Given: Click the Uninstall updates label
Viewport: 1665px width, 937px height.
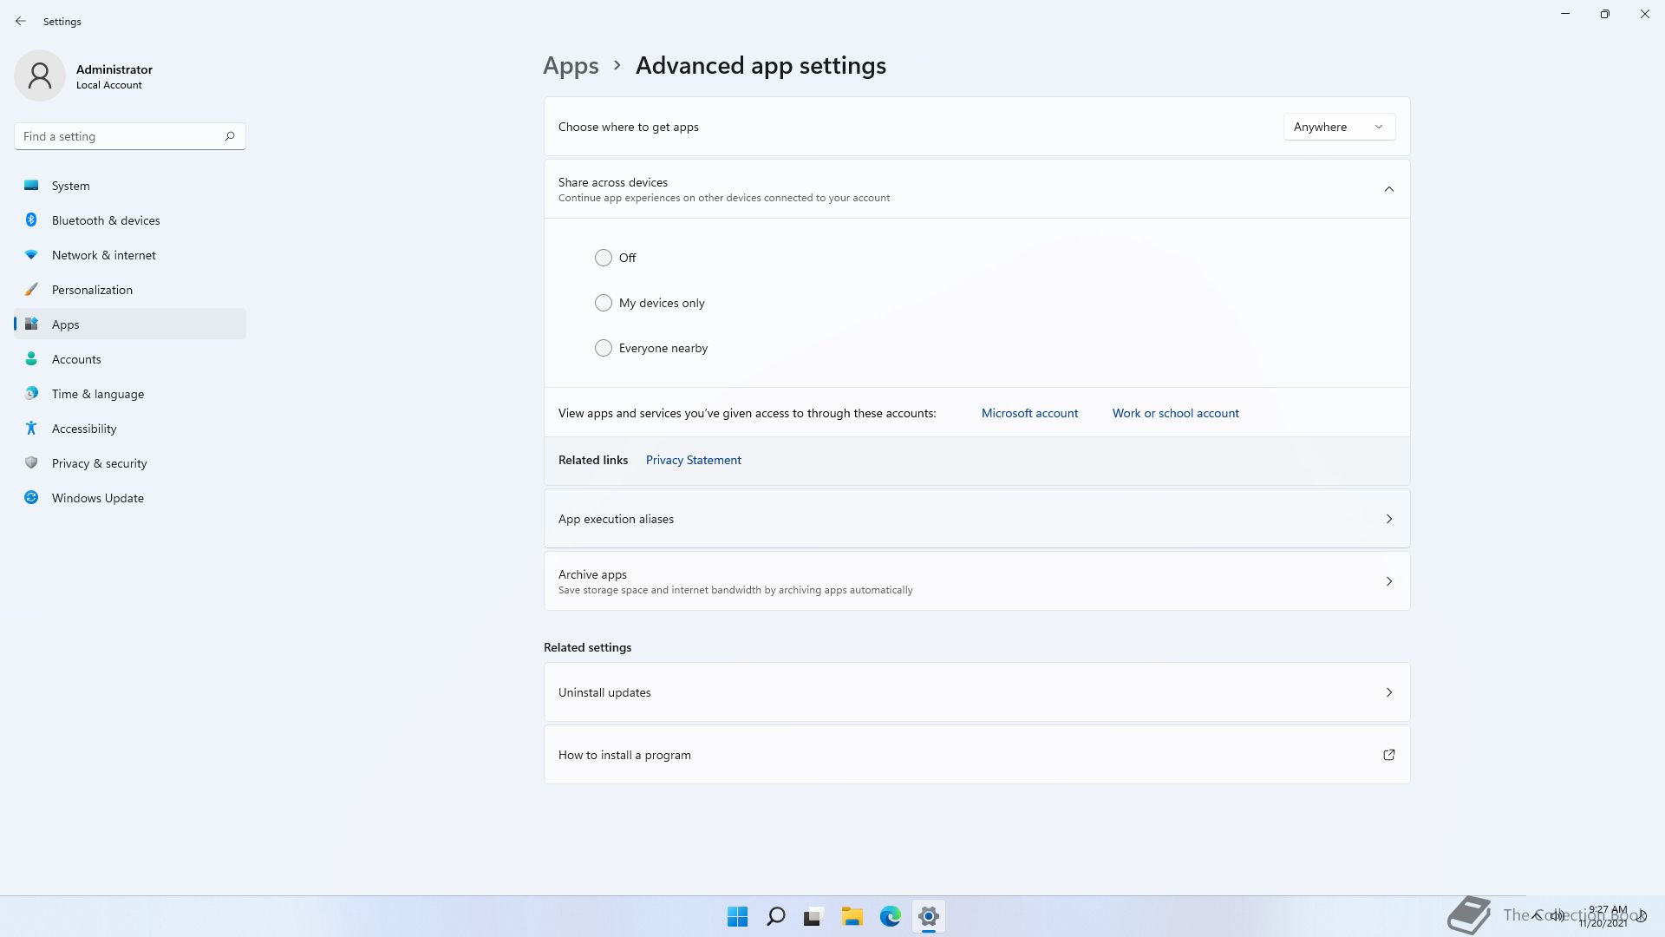Looking at the screenshot, I should [604, 692].
